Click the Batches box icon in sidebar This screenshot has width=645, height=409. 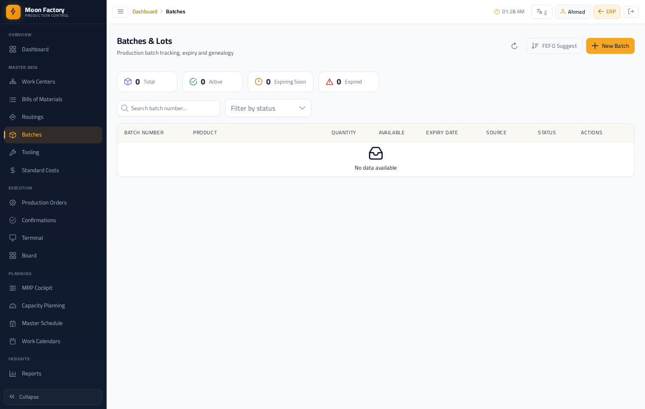click(x=13, y=135)
